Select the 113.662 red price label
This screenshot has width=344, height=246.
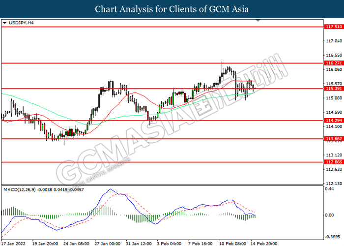tap(334, 139)
